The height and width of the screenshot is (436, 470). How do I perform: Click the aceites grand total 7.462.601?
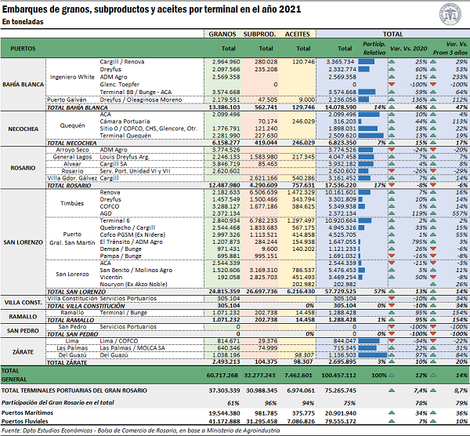(298, 376)
